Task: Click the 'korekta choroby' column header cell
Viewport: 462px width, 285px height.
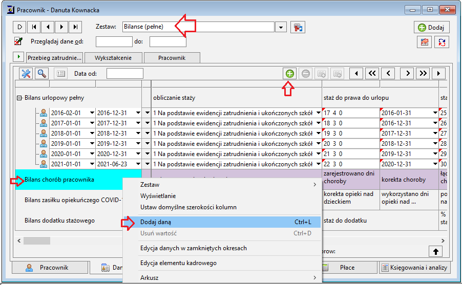Action: 409,180
